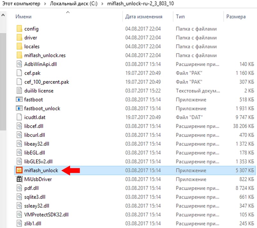
Task: Select the cef.pak file name
Action: click(32, 73)
